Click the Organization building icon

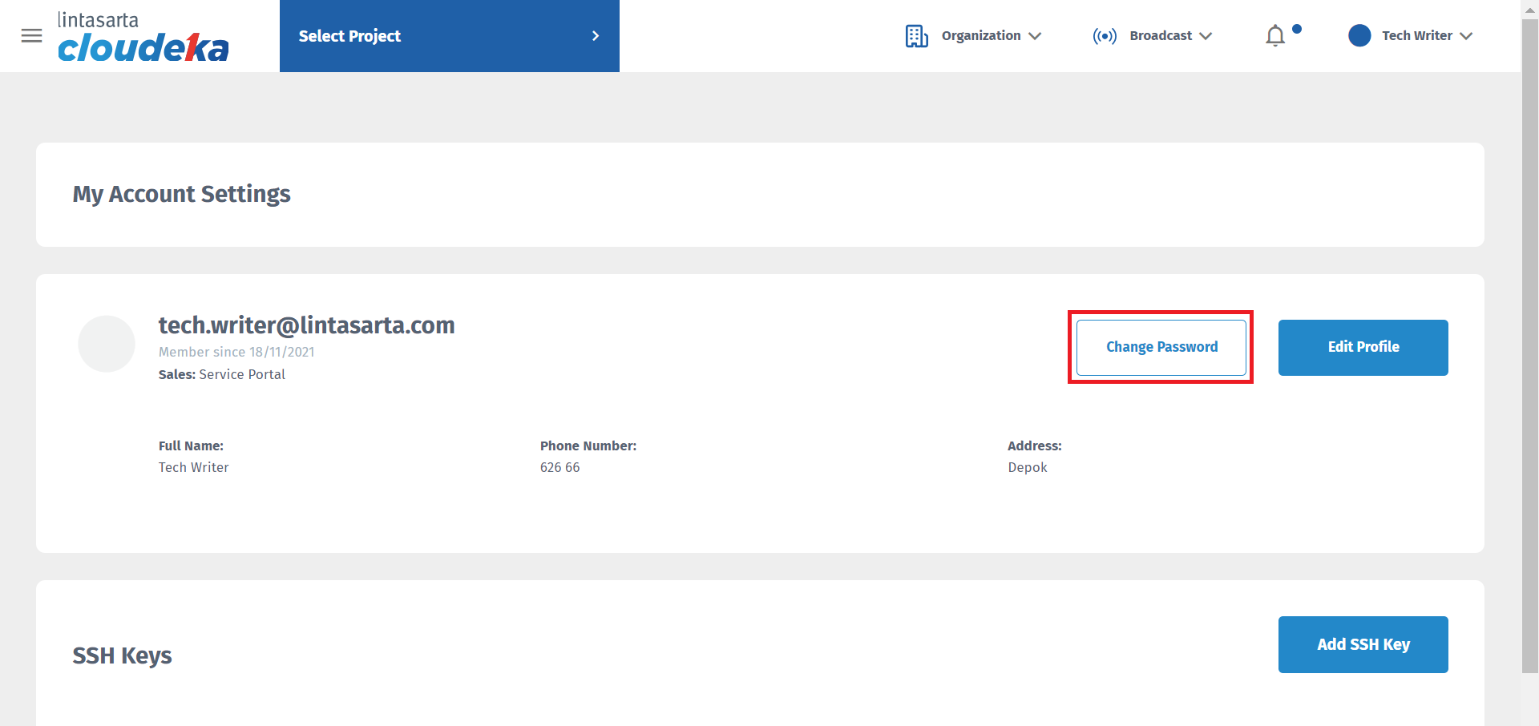916,36
